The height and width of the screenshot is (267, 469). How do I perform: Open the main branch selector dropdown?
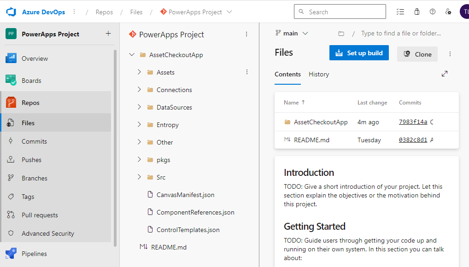pos(292,33)
